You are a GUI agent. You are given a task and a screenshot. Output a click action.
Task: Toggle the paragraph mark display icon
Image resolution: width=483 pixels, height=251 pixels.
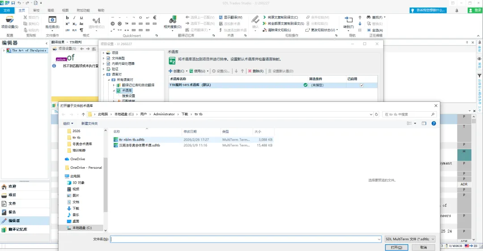81,30
